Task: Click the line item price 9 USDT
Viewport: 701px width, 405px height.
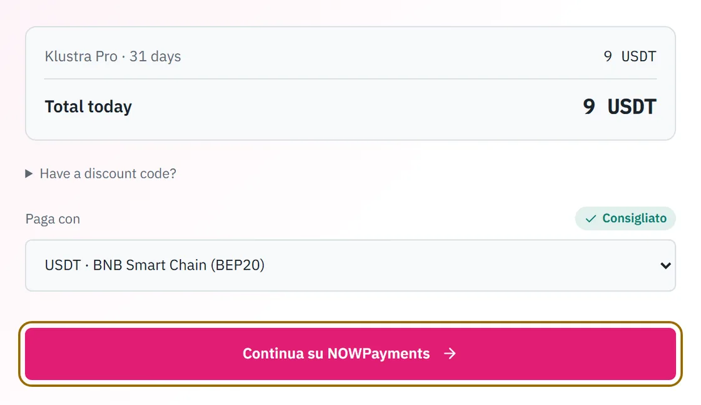Action: (630, 56)
